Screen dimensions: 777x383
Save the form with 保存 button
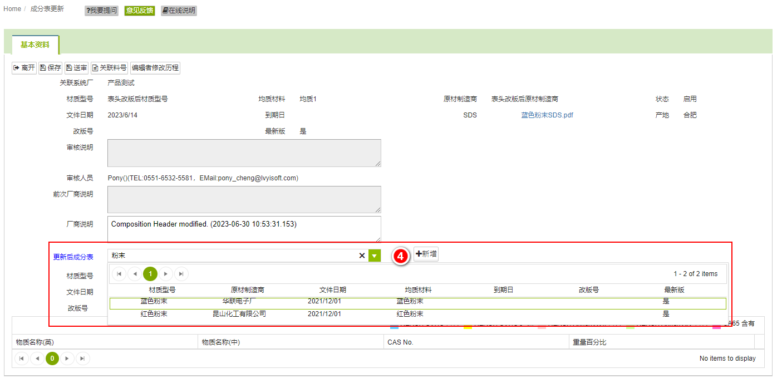[x=50, y=68]
